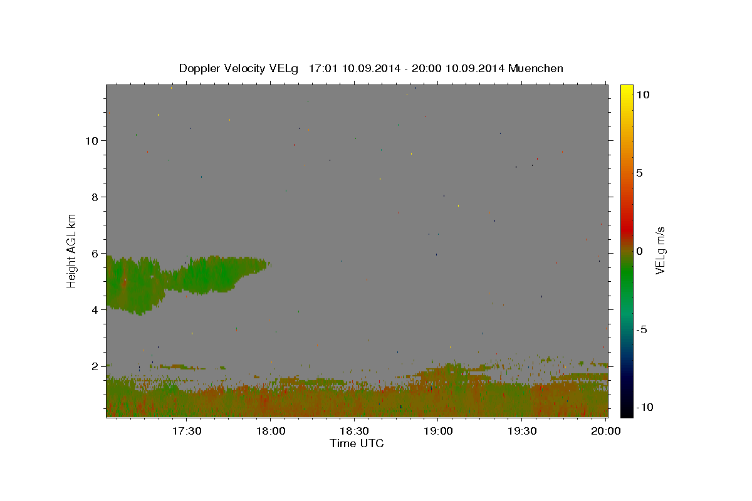Click the 'Time UTC' axis label
The width and height of the screenshot is (752, 501).
[357, 443]
